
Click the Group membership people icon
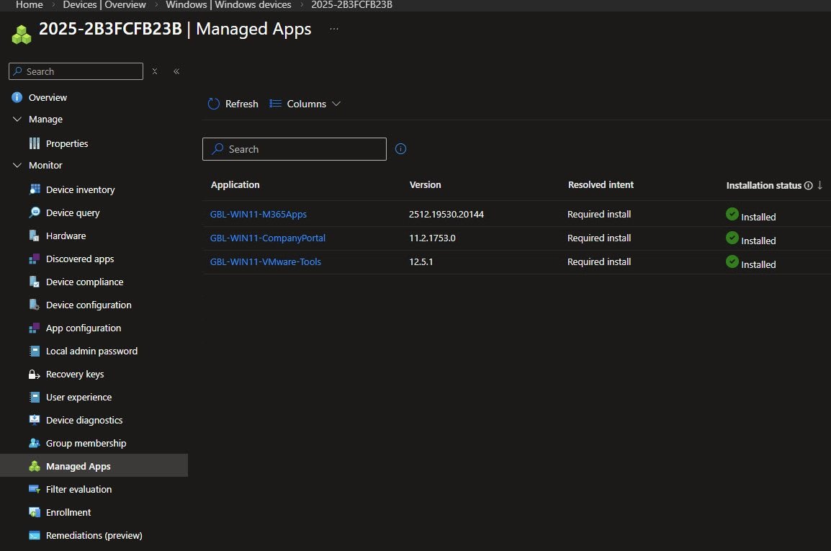35,443
